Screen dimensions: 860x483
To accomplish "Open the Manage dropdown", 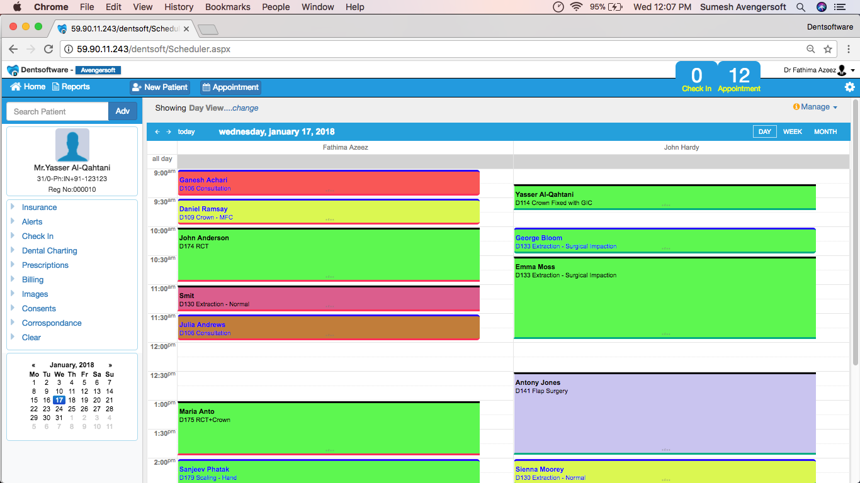I will coord(815,107).
